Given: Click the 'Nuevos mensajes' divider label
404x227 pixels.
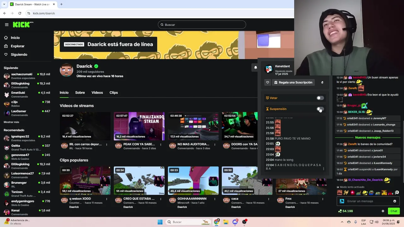Looking at the screenshot, I should tap(368, 137).
